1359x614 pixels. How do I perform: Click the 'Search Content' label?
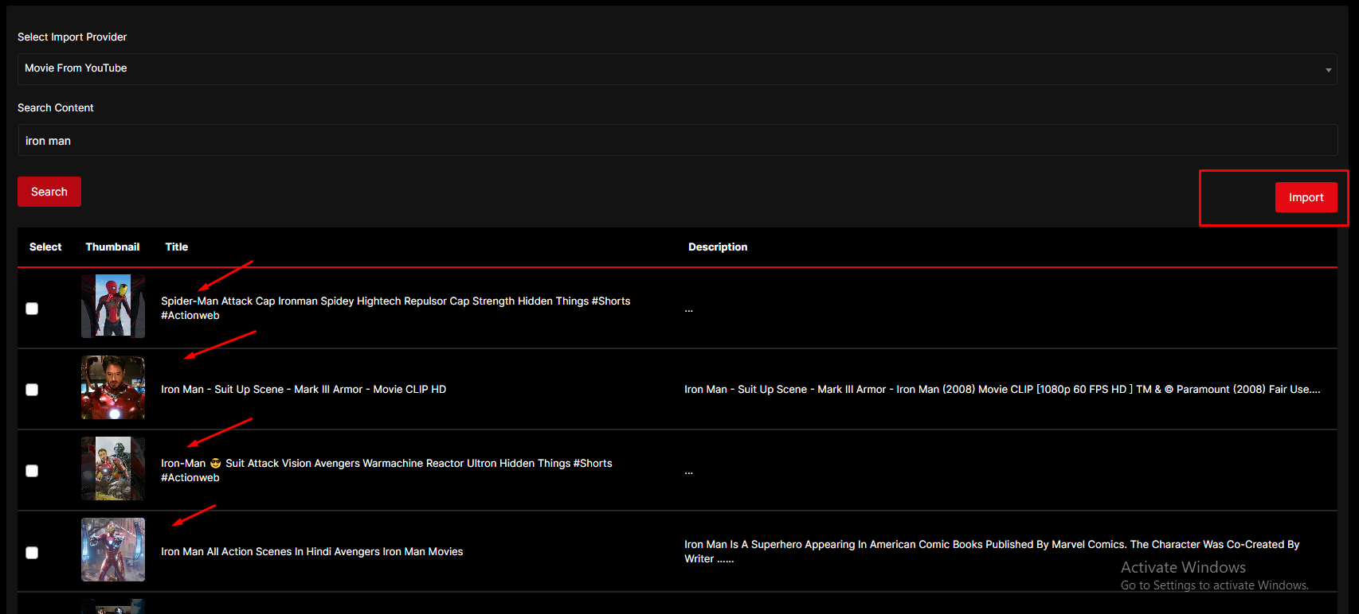pyautogui.click(x=56, y=107)
